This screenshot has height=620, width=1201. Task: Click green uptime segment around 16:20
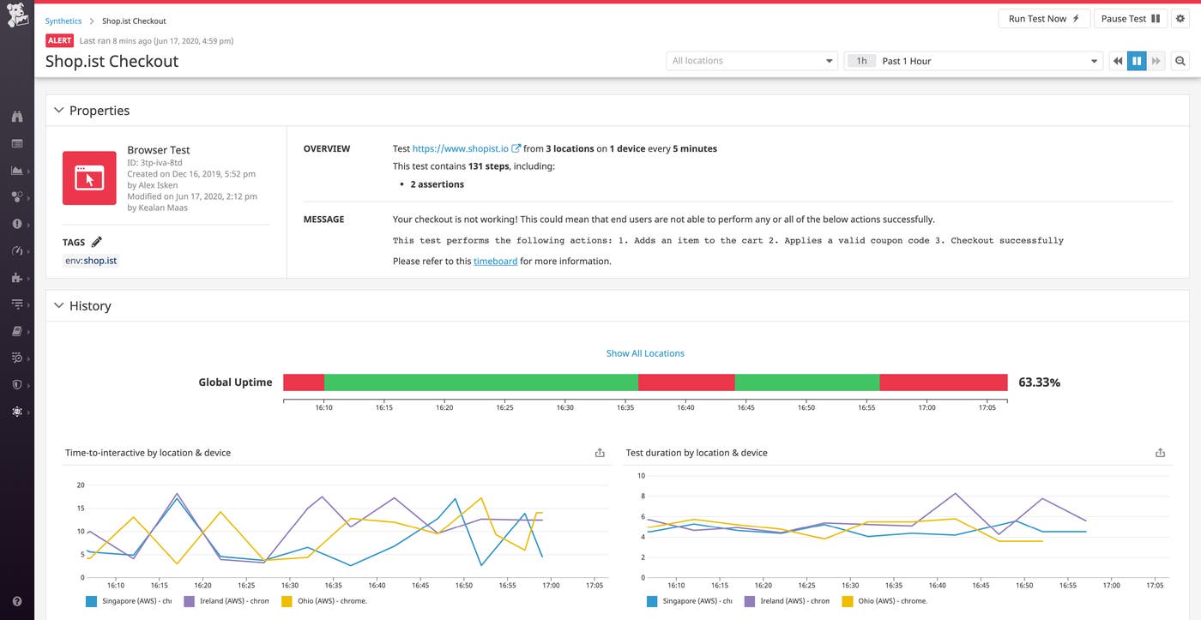481,382
